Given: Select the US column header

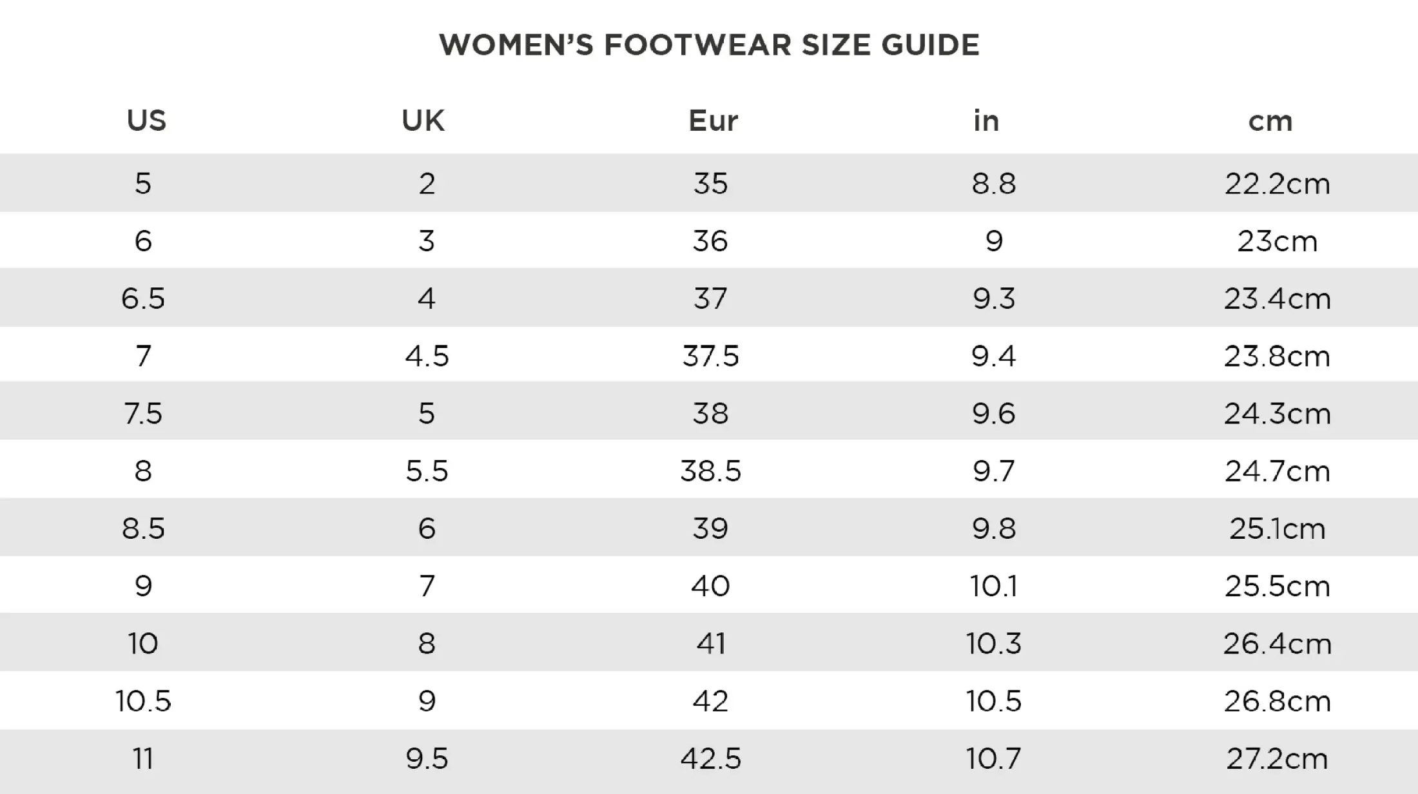Looking at the screenshot, I should coord(146,121).
